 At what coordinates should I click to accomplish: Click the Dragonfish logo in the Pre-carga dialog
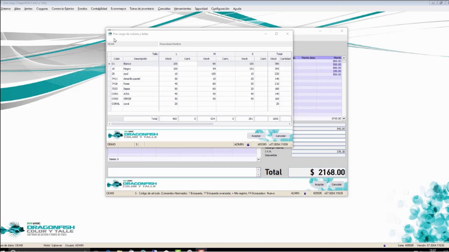point(133,135)
